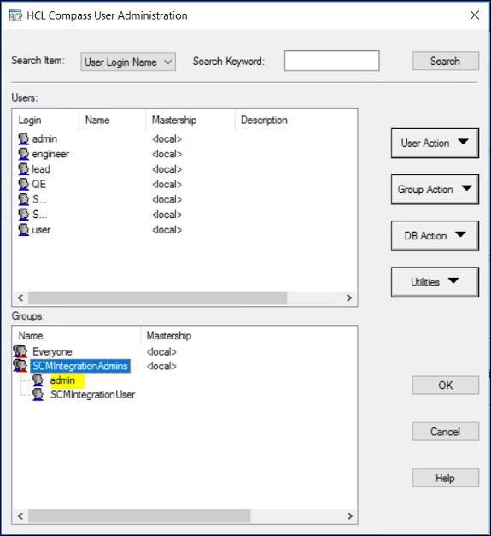Click the group icon next to Everyone
Viewport: 491px width, 536px height.
click(x=20, y=351)
